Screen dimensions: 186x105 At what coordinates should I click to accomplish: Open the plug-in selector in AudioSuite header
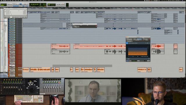tap(129, 39)
